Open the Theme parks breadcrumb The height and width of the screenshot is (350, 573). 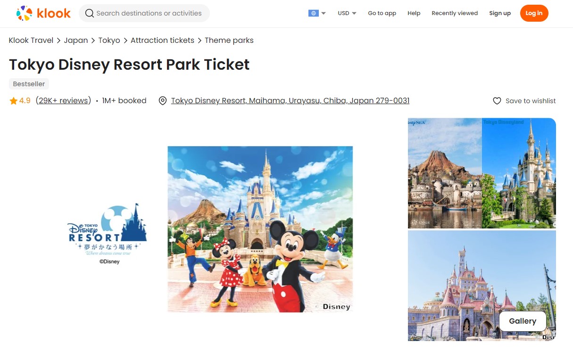click(x=229, y=41)
